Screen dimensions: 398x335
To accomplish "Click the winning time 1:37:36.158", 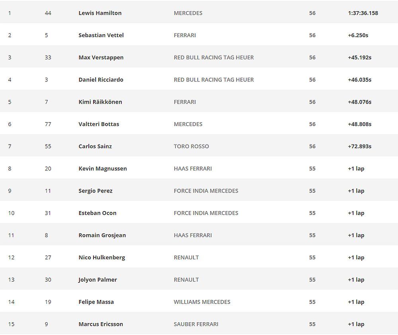I will (363, 13).
